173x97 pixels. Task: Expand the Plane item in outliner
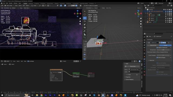pos(146,22)
